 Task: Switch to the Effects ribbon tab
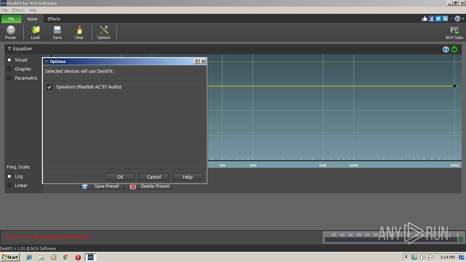tap(54, 19)
